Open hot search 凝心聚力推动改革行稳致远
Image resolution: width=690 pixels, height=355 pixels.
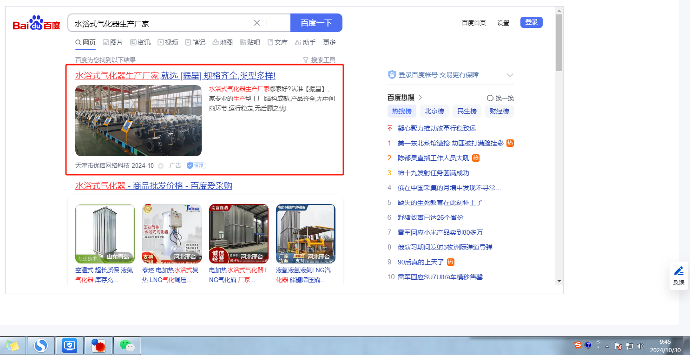point(437,128)
